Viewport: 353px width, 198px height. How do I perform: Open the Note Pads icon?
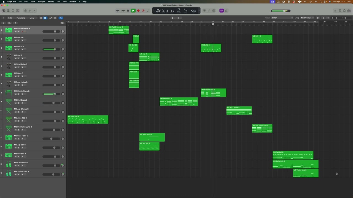[x=340, y=11]
